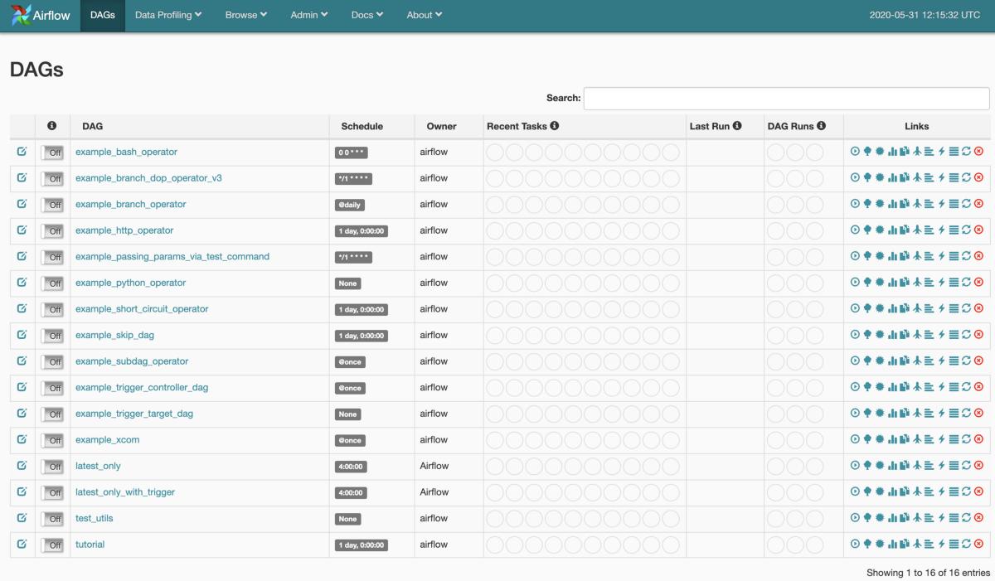Toggle example_bash_operator from Off to On

tap(52, 153)
